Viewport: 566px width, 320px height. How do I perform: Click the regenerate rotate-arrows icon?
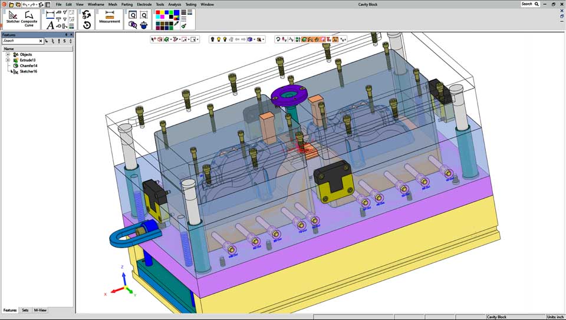coord(87,14)
